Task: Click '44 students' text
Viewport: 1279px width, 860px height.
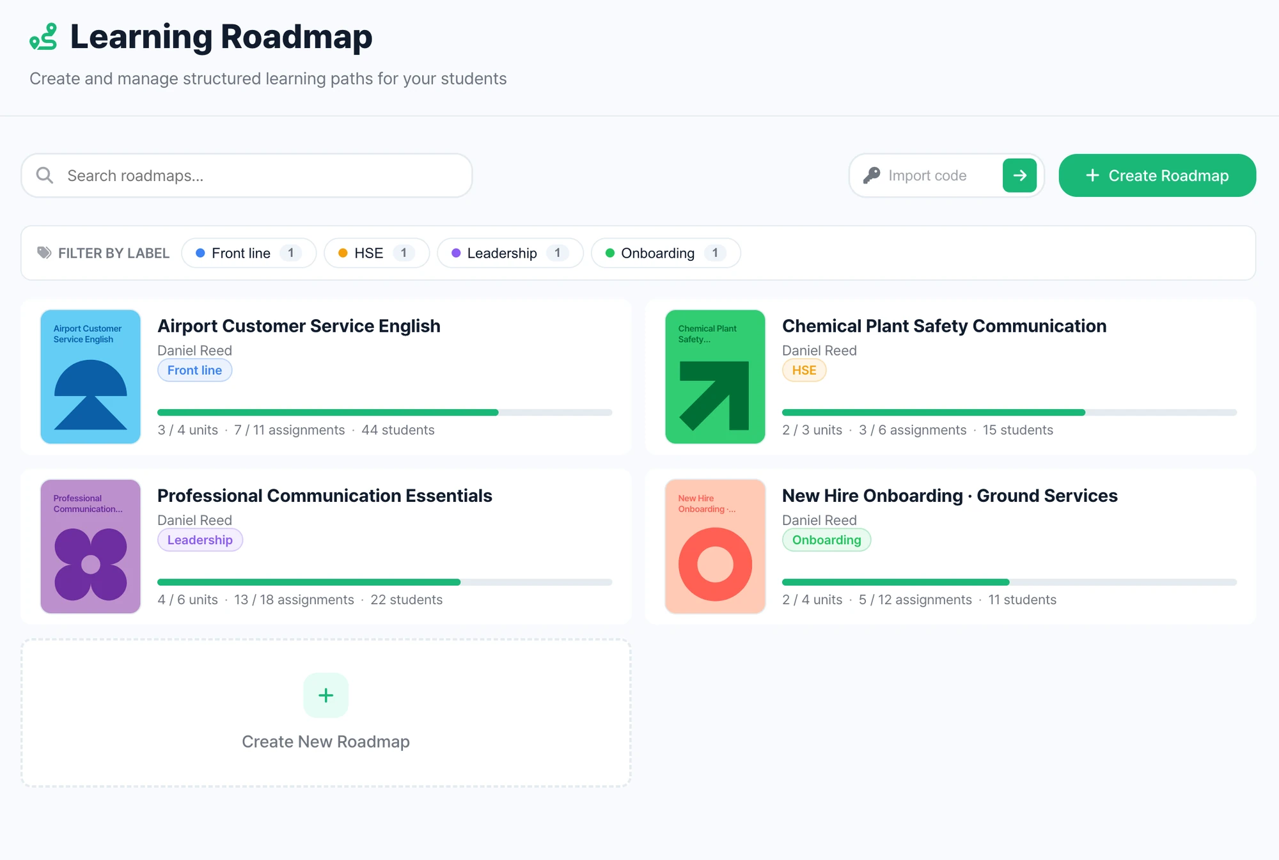Action: (398, 430)
